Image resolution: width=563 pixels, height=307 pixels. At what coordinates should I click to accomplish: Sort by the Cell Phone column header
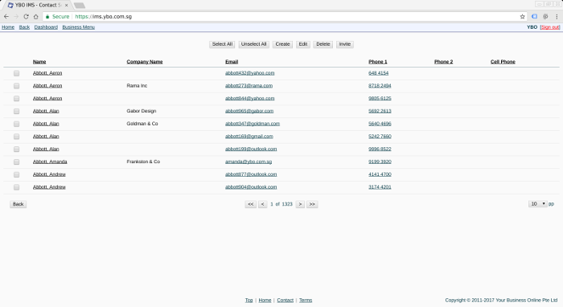(503, 62)
